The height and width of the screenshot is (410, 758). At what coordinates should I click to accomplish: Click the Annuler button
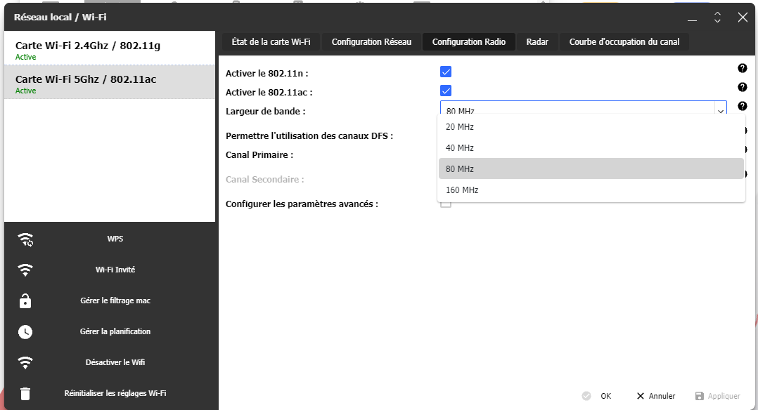(655, 396)
